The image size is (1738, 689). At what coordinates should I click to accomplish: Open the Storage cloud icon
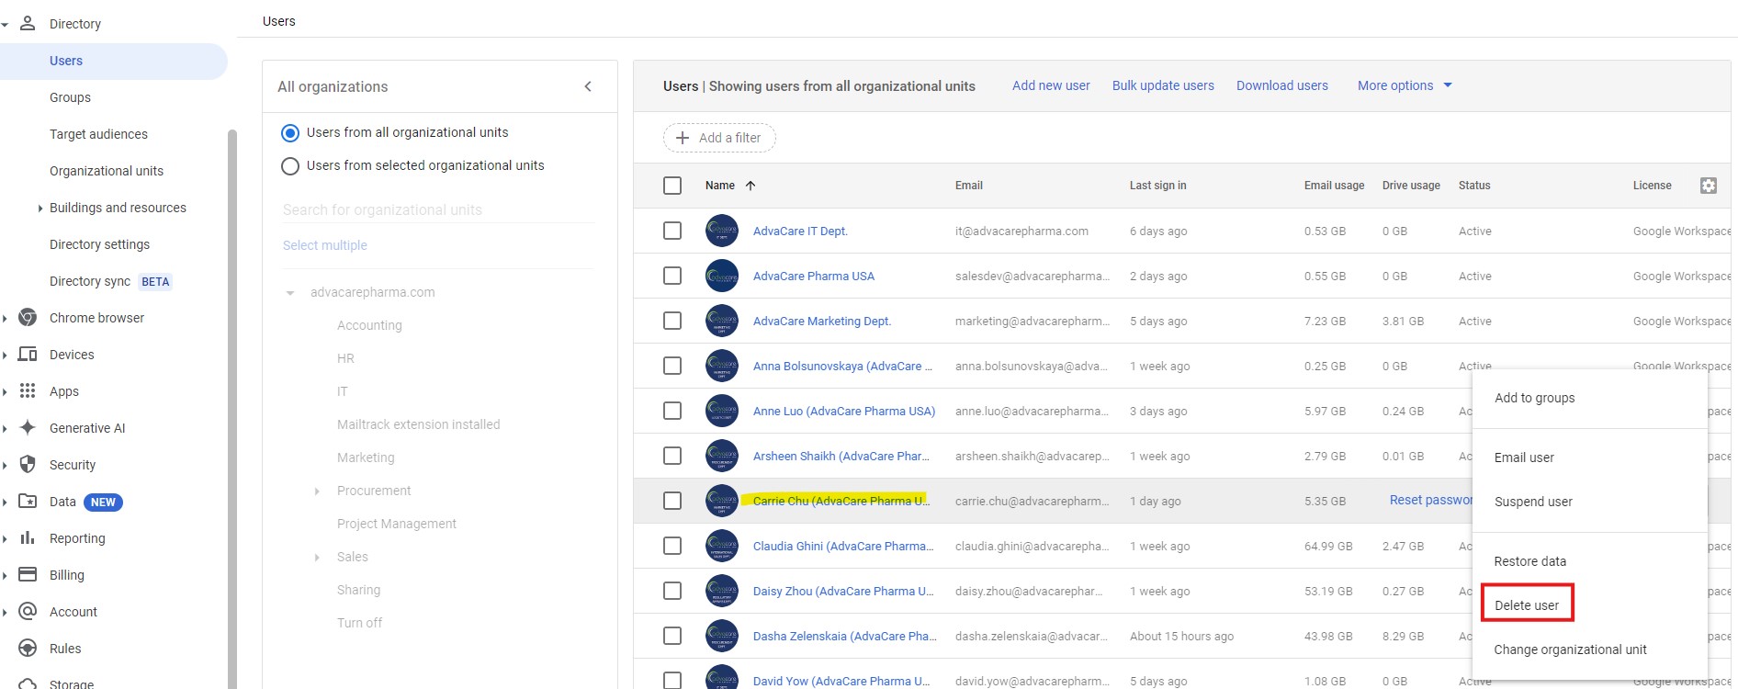click(28, 683)
